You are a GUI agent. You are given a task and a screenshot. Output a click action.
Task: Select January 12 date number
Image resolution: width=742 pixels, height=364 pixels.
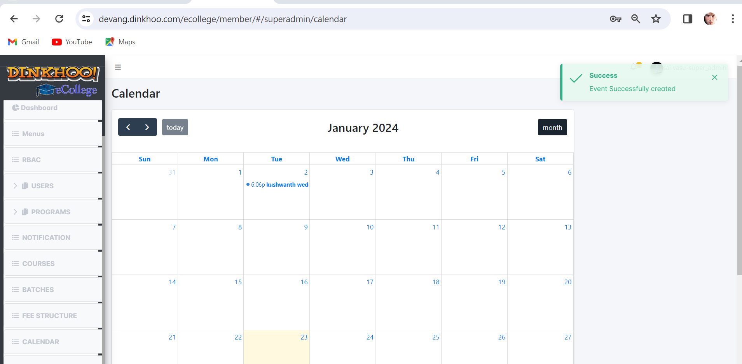point(502,227)
